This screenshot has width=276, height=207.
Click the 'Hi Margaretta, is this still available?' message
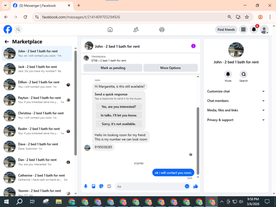[x=120, y=87]
